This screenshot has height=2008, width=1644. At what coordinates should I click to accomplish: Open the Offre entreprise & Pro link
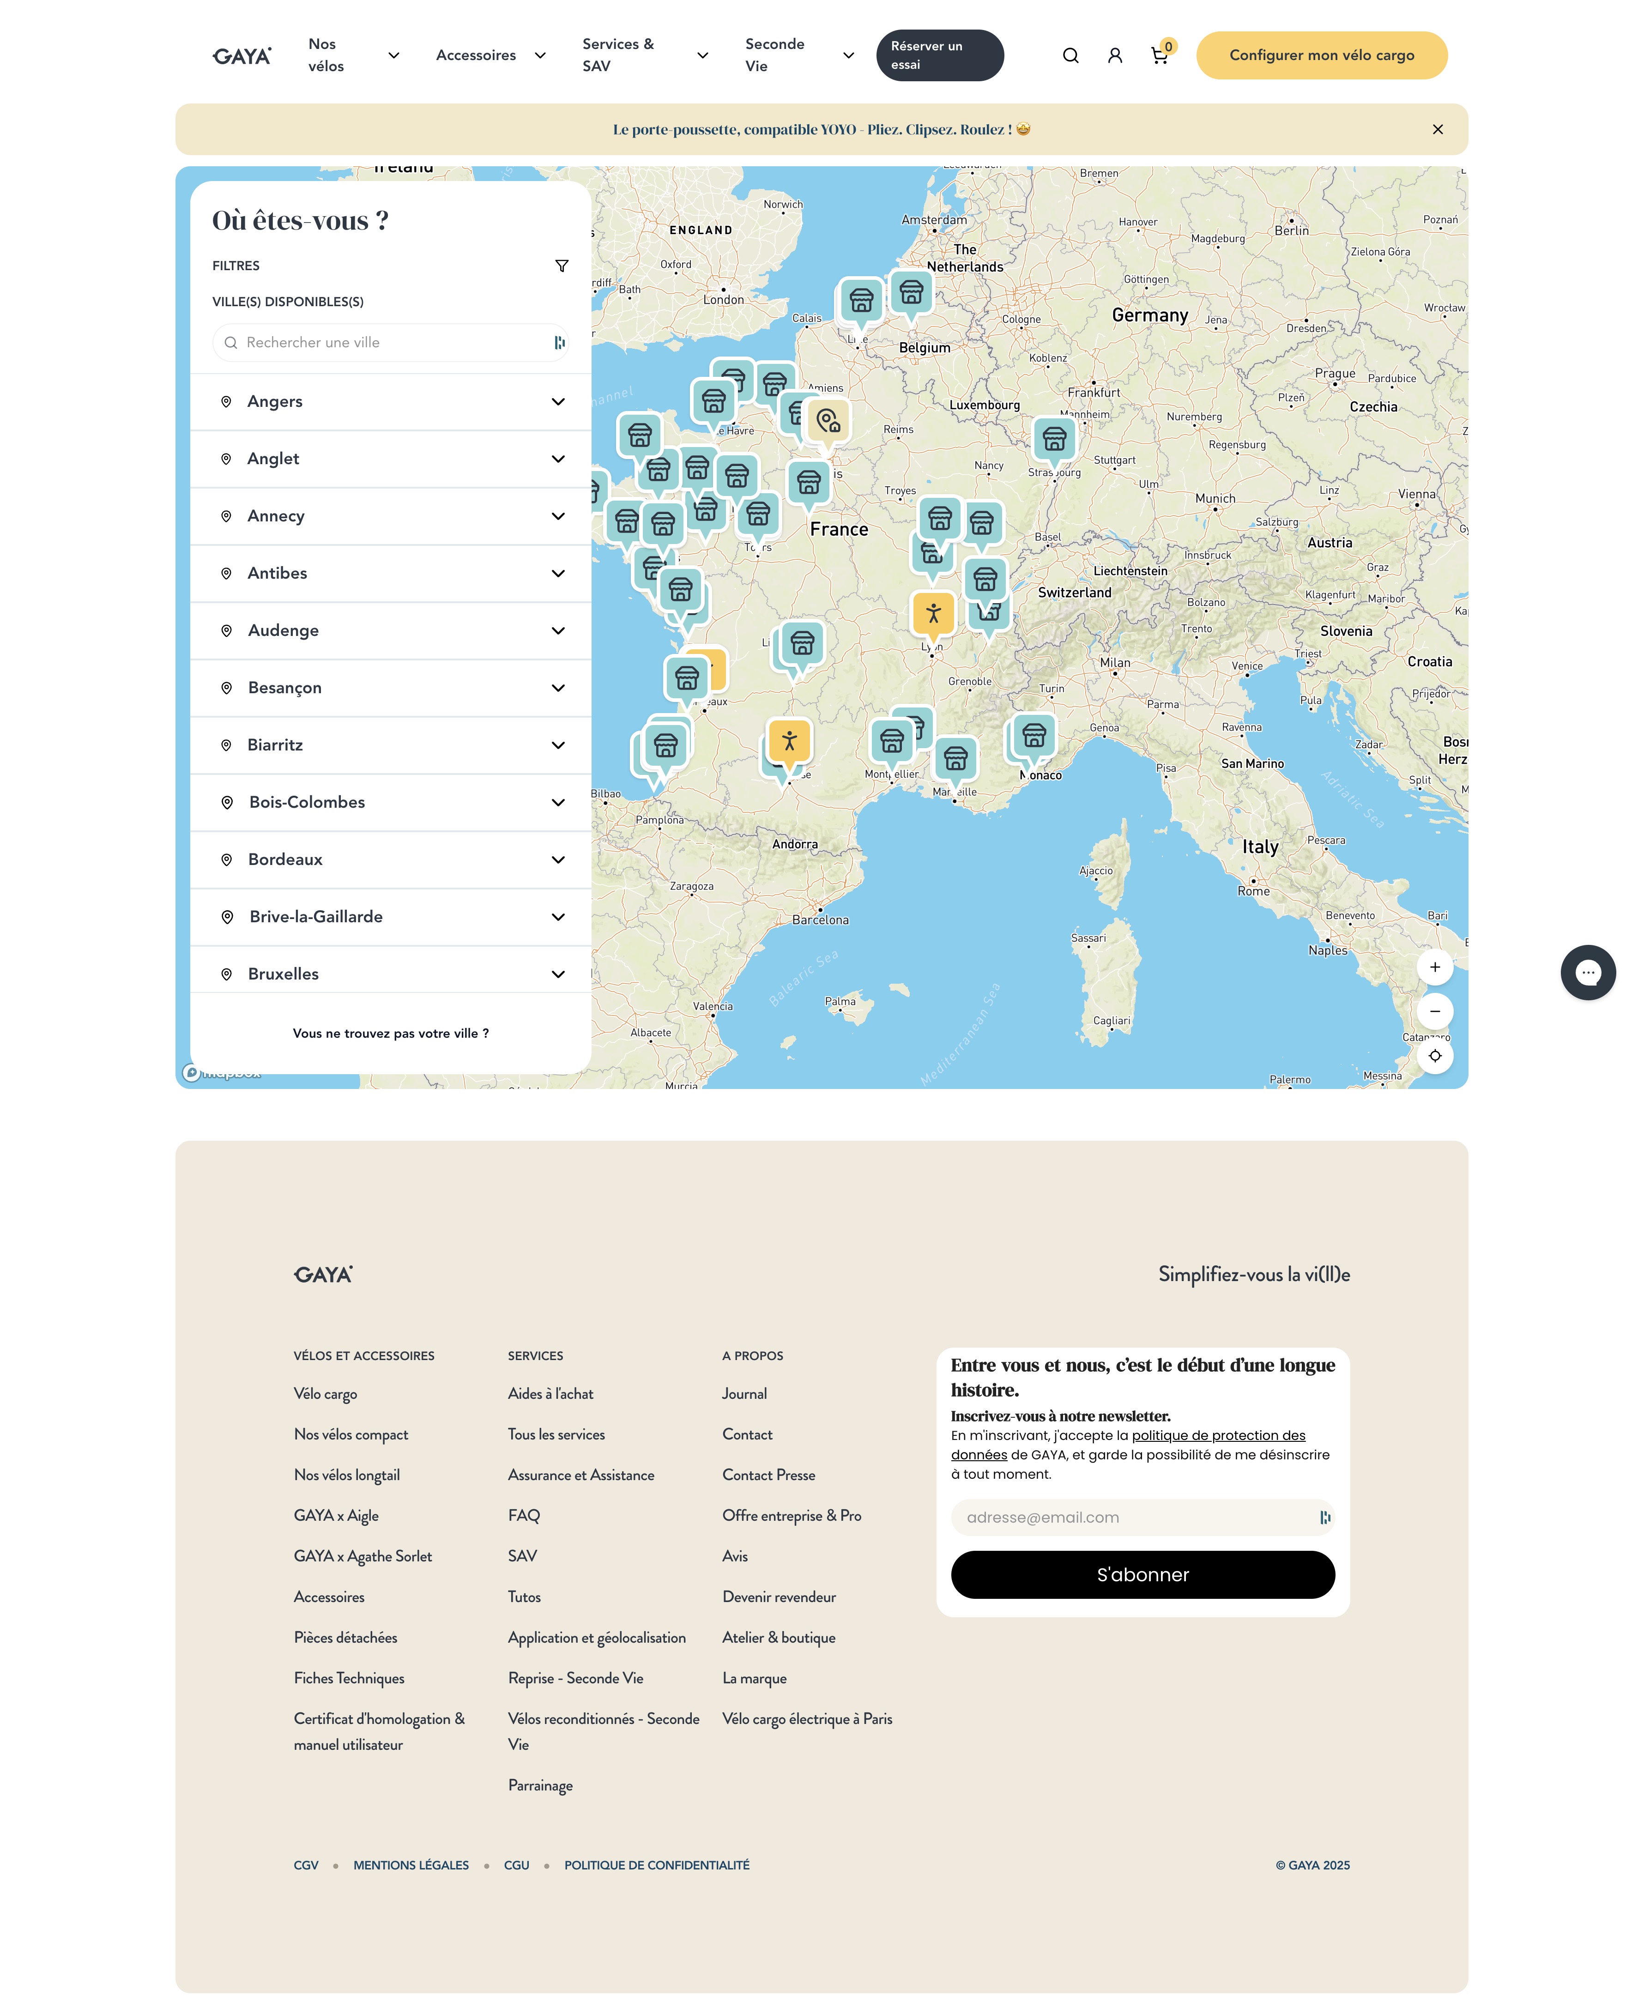[792, 1516]
